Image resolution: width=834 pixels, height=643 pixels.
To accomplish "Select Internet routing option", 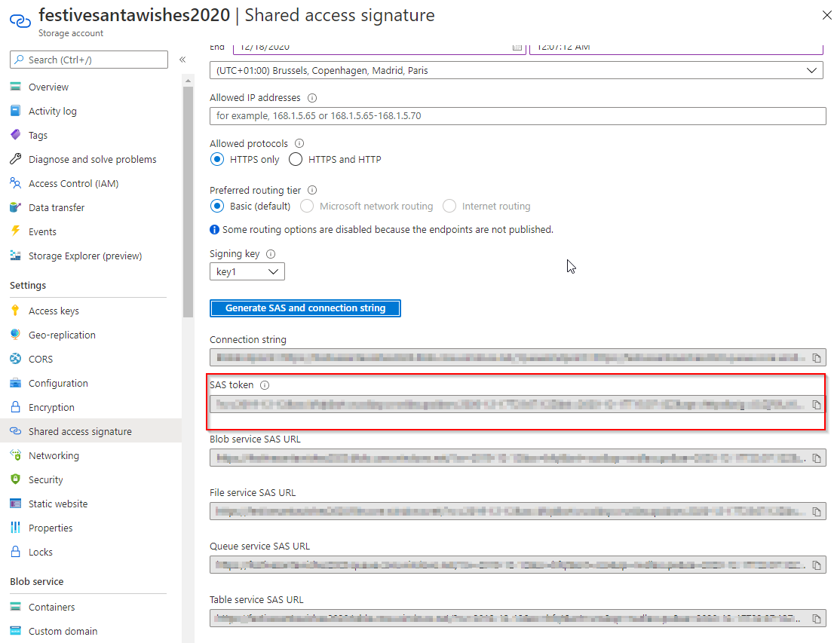I will tap(449, 206).
